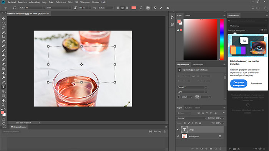
Task: Open the Filter menu
Action: coord(70,2)
